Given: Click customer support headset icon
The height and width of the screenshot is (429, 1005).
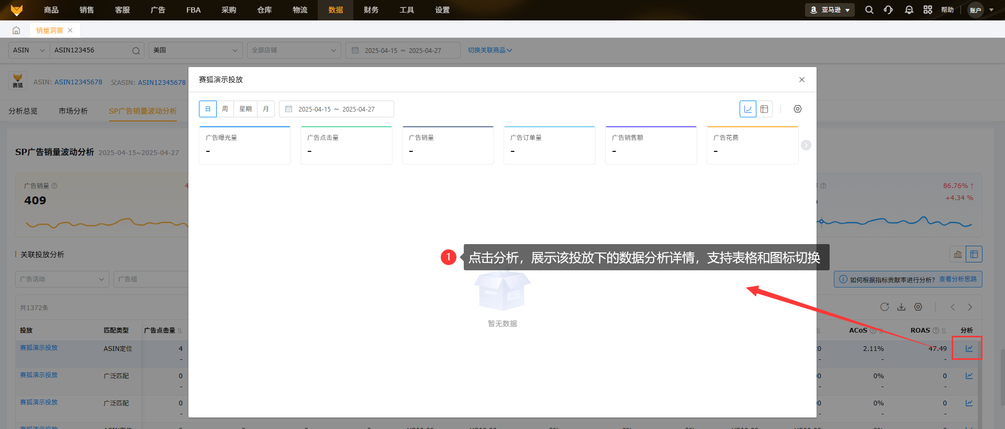Looking at the screenshot, I should [x=888, y=10].
